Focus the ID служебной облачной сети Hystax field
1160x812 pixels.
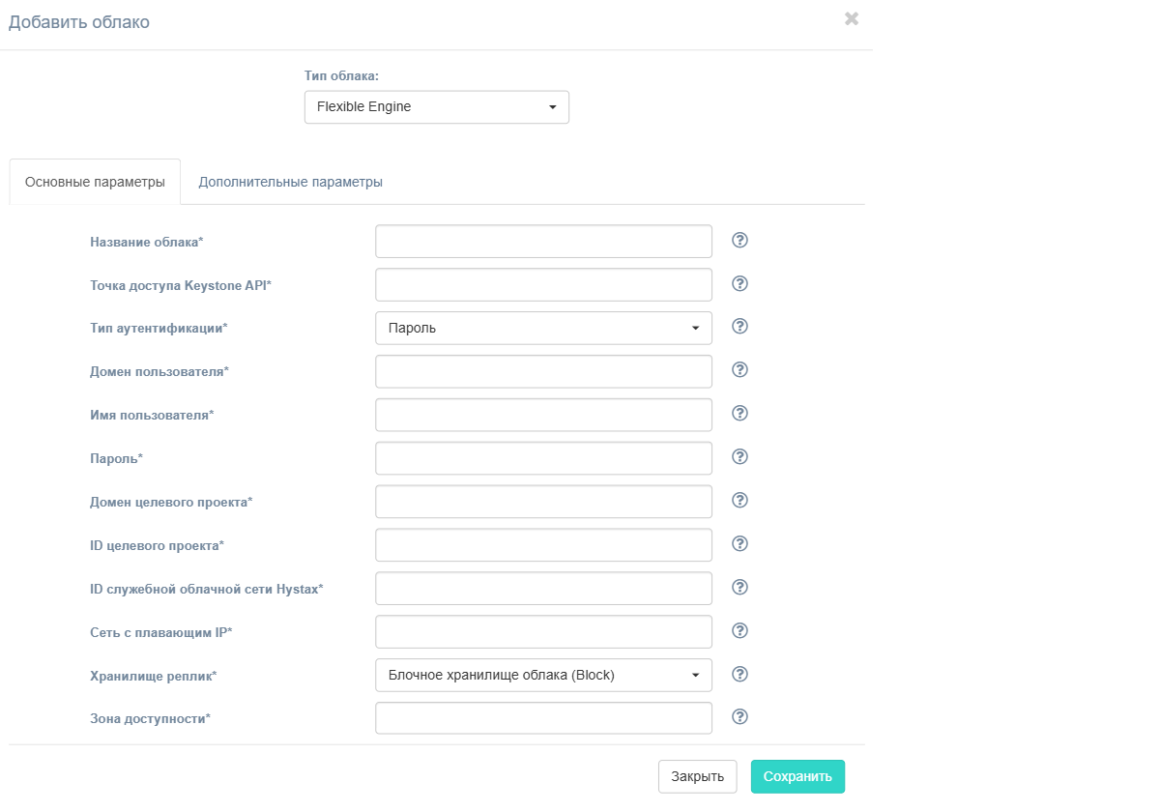coord(543,589)
